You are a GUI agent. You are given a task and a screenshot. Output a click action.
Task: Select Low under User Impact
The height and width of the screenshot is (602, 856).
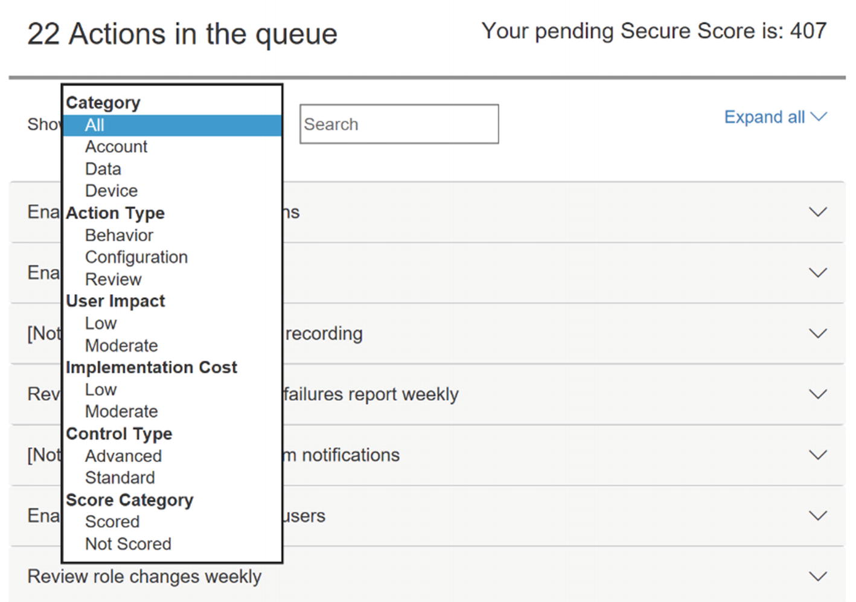tap(100, 324)
